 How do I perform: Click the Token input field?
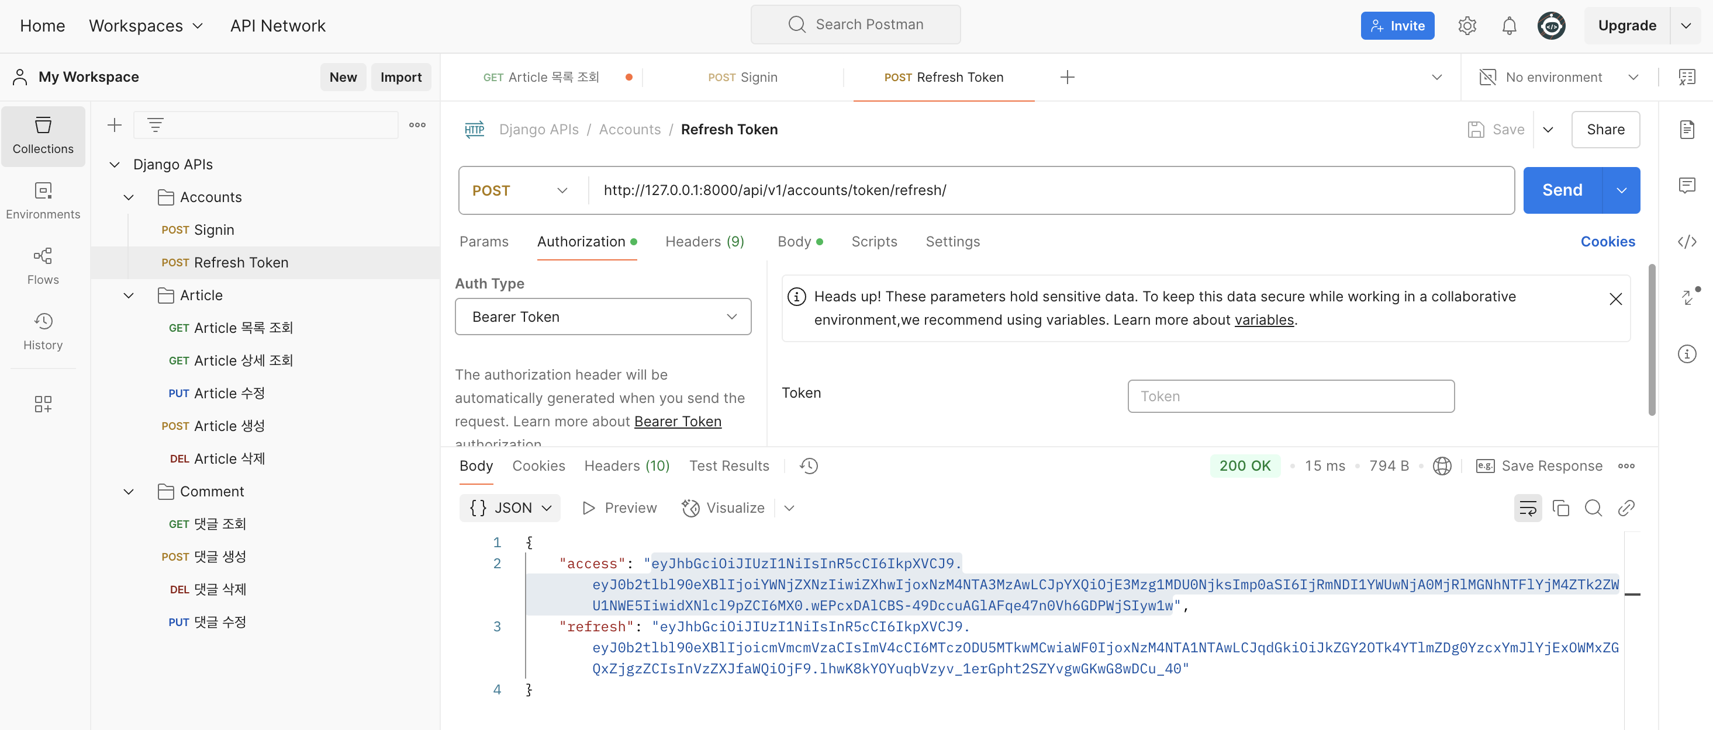(1291, 396)
